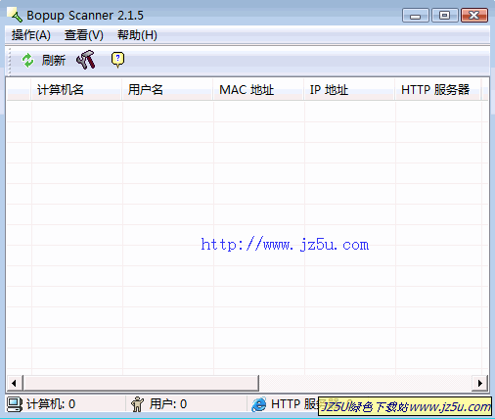495x419 pixels.
Task: Click the horizontal scrollbar right arrow
Action: tap(480, 383)
